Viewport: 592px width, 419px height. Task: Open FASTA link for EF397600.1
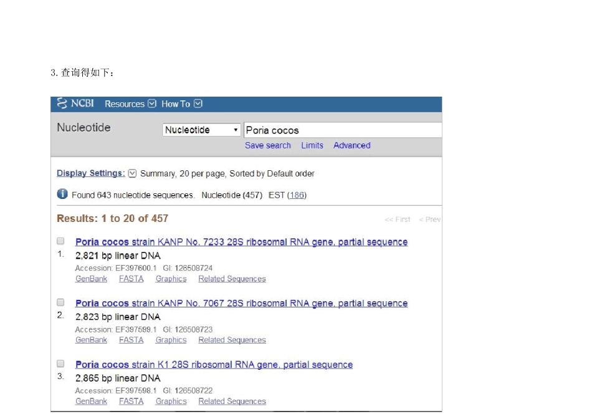(131, 279)
